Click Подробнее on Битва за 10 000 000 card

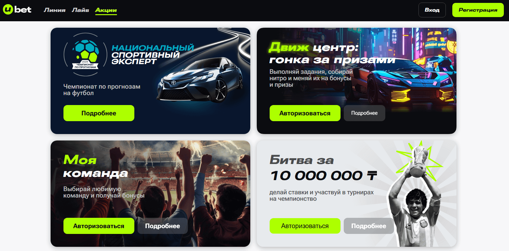pyautogui.click(x=369, y=226)
